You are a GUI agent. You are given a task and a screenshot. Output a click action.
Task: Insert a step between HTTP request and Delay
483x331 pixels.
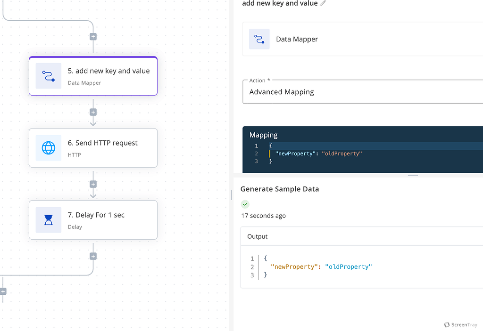click(x=93, y=184)
